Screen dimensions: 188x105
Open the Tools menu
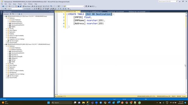(x=25, y=4)
